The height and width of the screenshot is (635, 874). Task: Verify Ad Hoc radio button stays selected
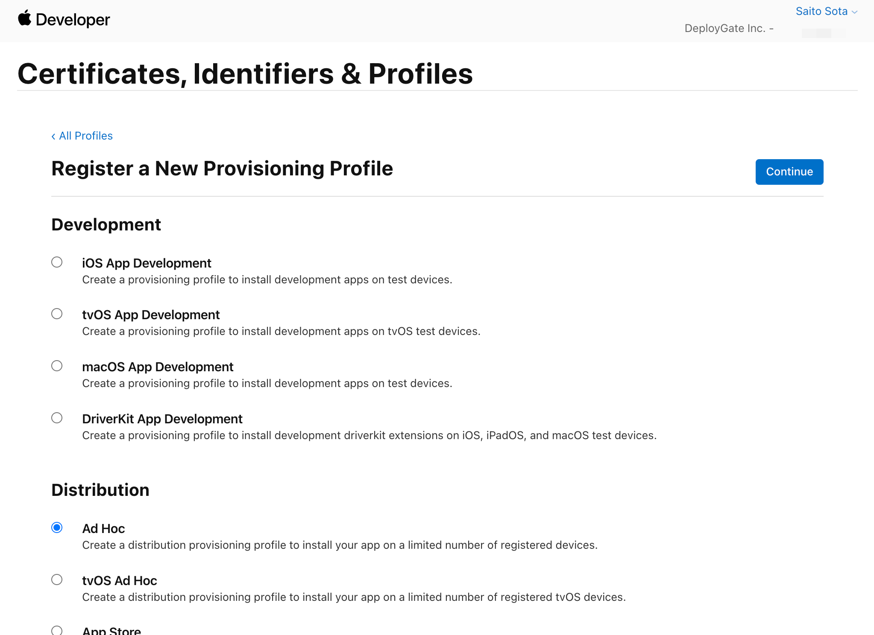[57, 527]
